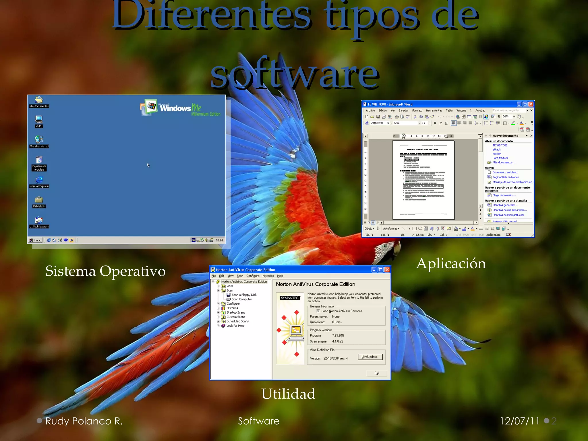Viewport: 588px width, 441px height.
Task: Expand the Startup Scans tree node
Action: pyautogui.click(x=218, y=313)
